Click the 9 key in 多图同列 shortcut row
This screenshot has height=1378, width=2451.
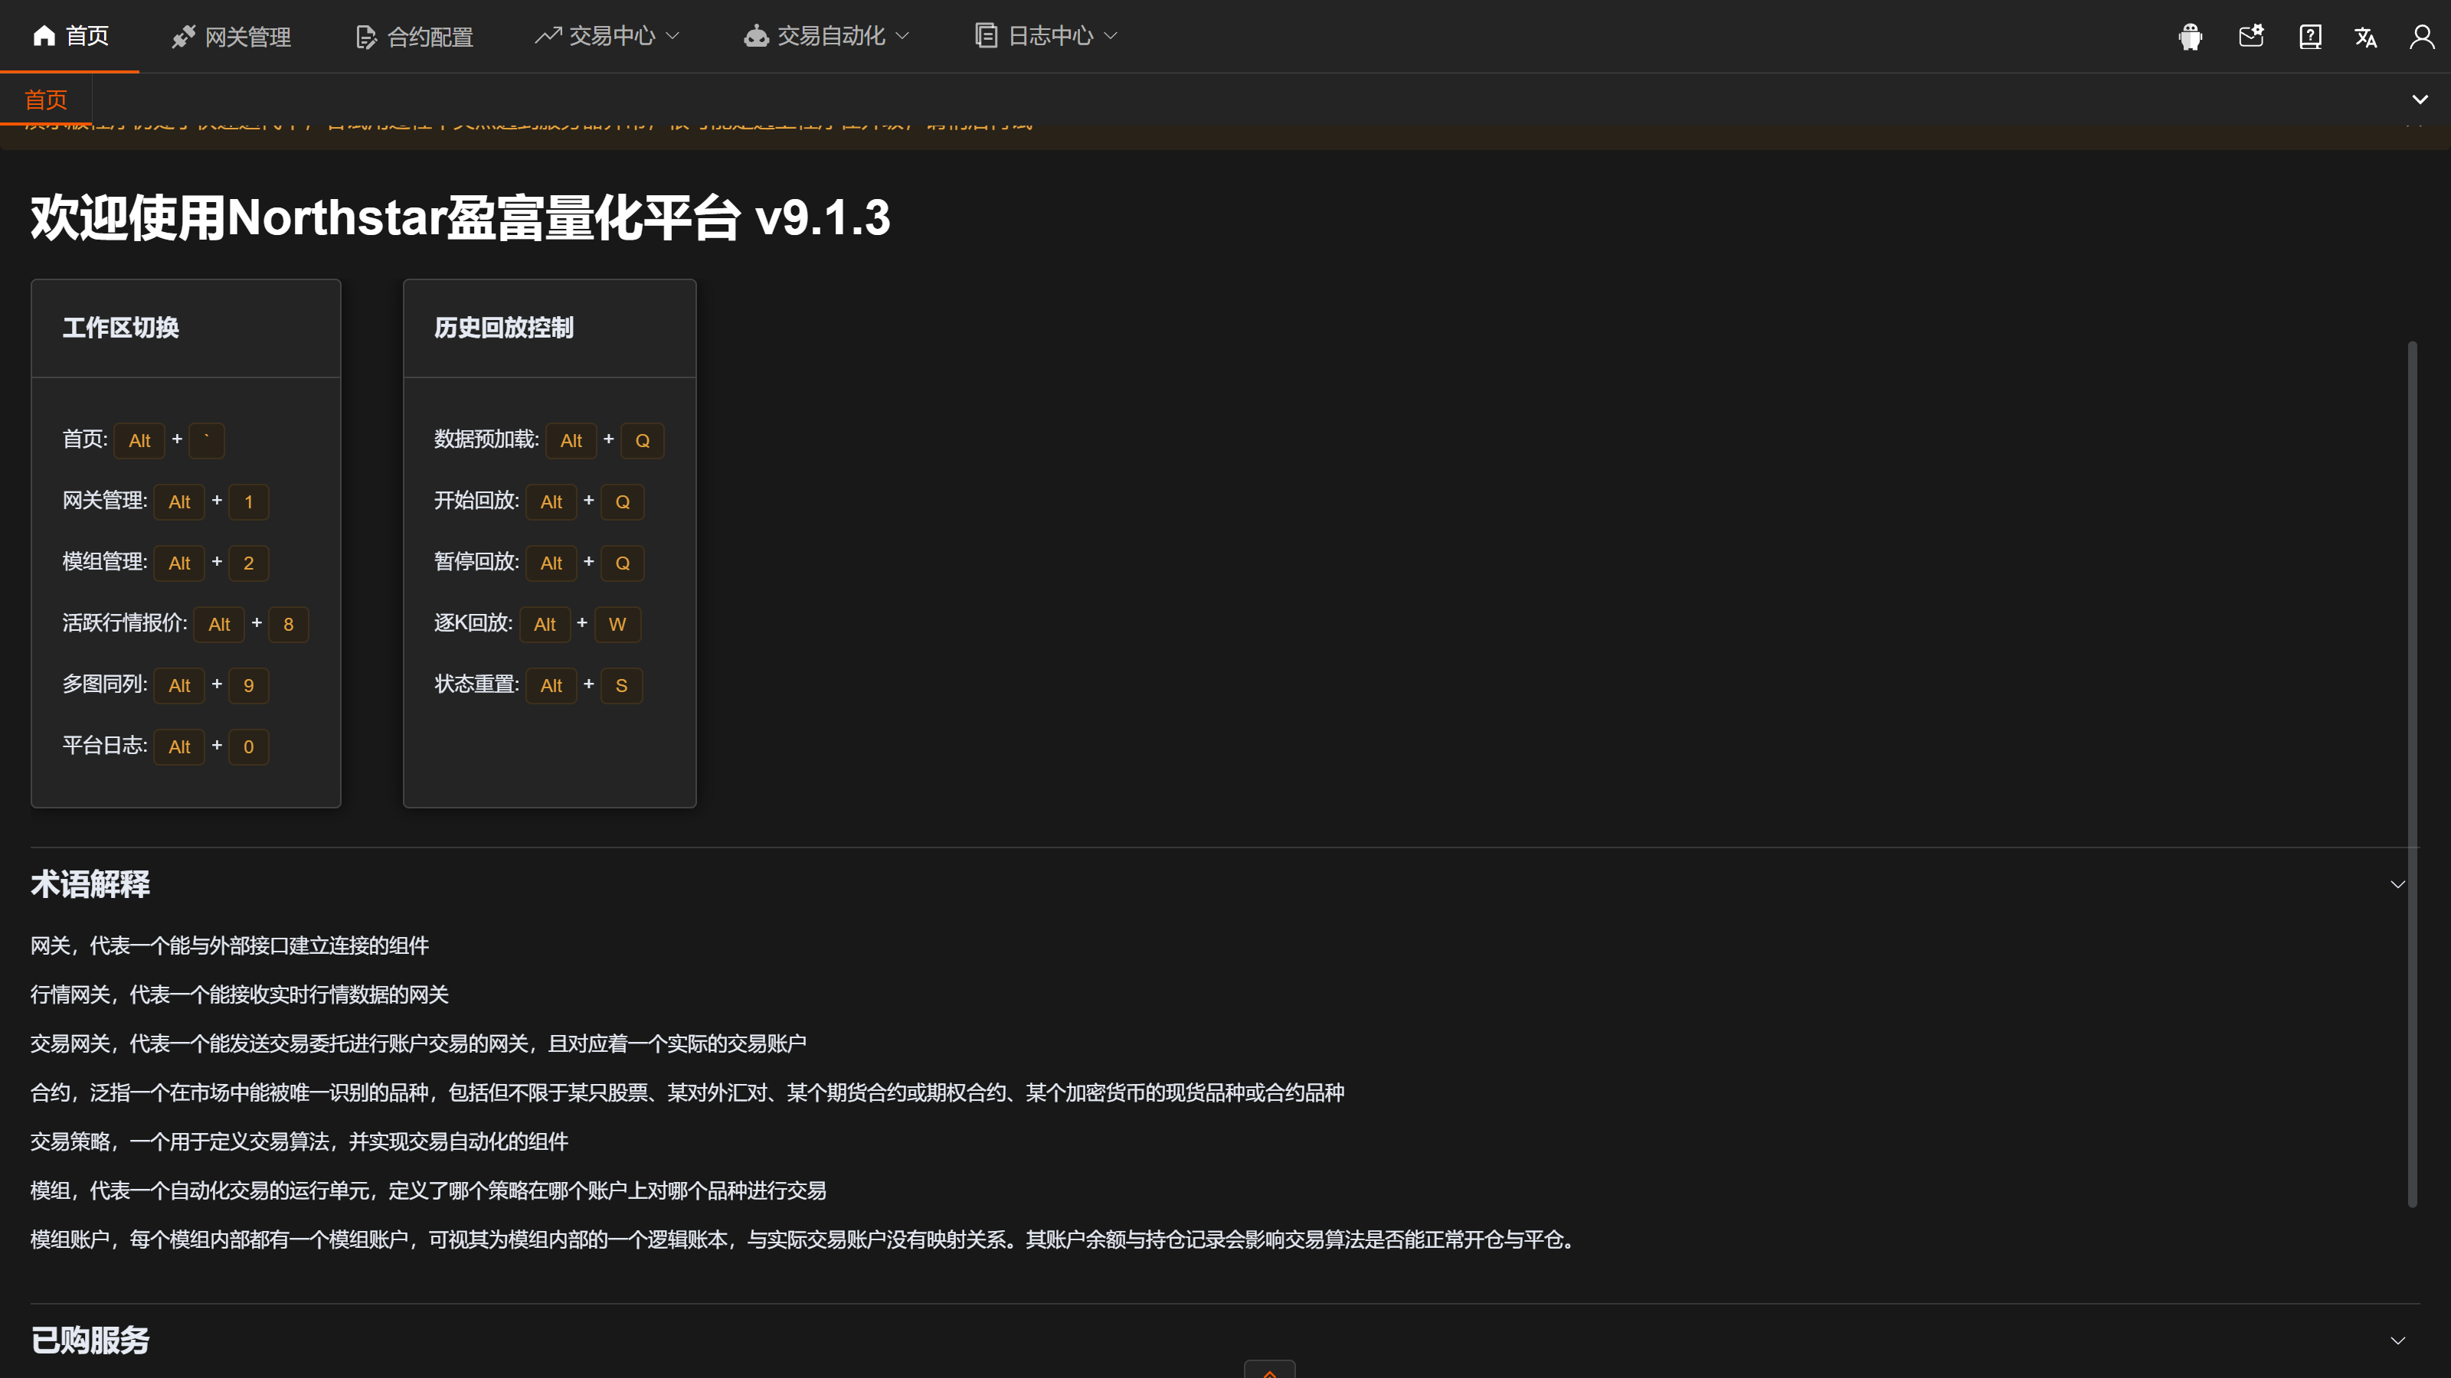point(248,686)
